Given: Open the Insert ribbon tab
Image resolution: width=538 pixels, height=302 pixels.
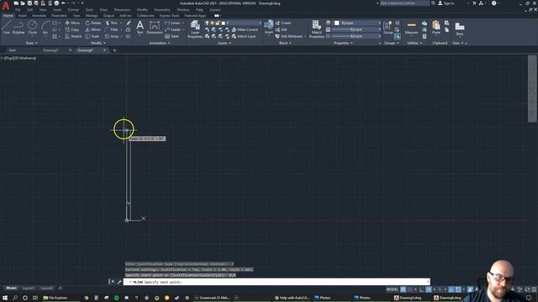Looking at the screenshot, I should [23, 15].
